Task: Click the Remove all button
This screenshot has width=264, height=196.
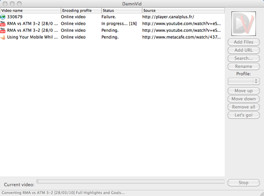Action: [243, 107]
